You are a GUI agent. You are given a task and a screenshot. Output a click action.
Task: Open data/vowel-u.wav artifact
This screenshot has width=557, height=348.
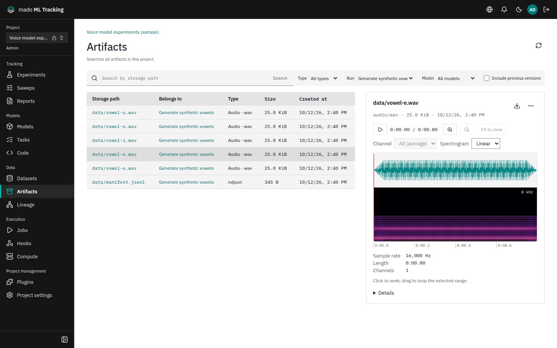[114, 113]
